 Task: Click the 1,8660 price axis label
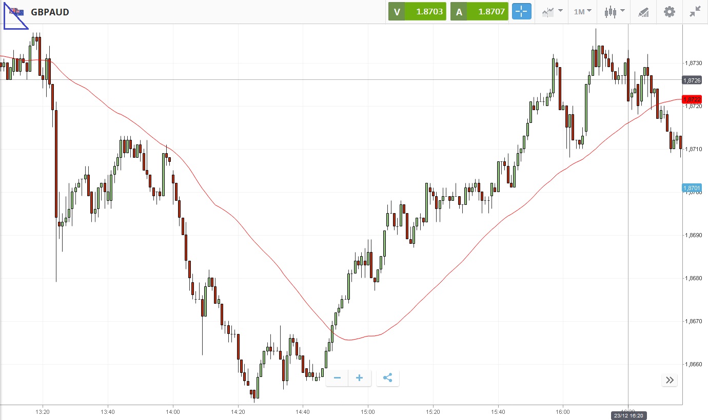[x=693, y=364]
